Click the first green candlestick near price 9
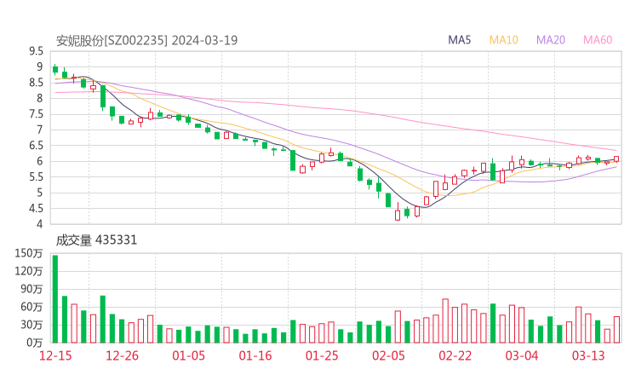This screenshot has width=630, height=375. pyautogui.click(x=55, y=69)
